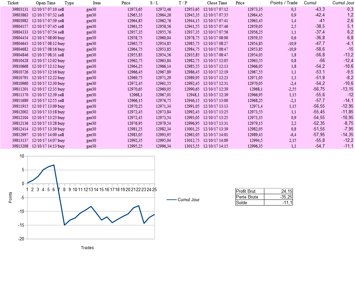Select y-axis label -20 on the chart

coord(21,239)
